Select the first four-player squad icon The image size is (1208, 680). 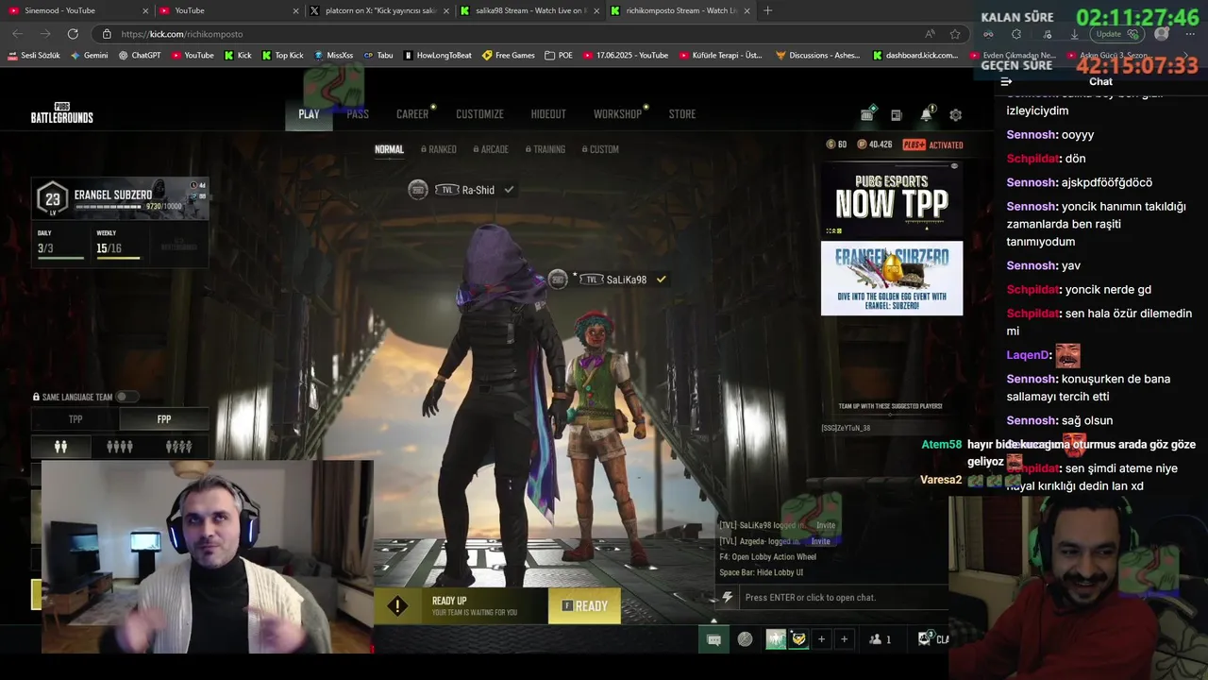[120, 447]
